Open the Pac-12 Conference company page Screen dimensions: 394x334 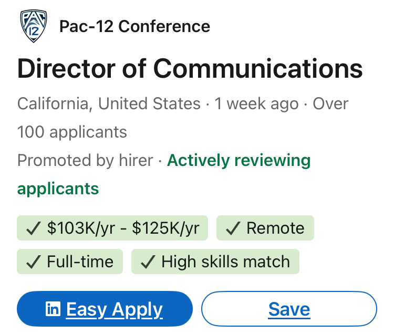(134, 26)
